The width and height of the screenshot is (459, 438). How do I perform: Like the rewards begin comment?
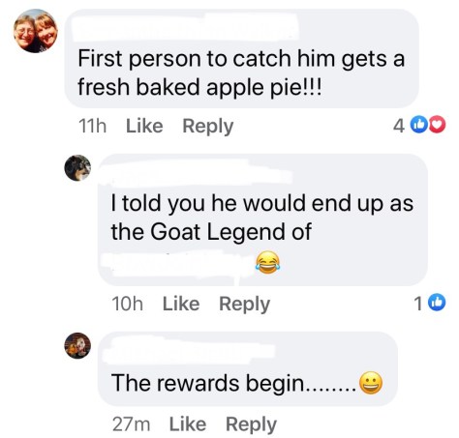tap(188, 423)
